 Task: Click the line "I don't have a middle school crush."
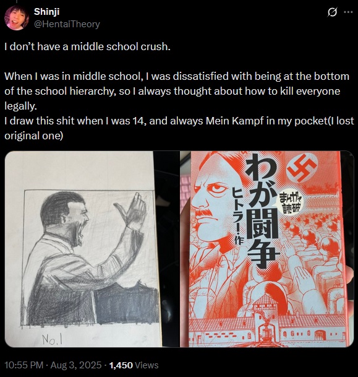point(87,46)
